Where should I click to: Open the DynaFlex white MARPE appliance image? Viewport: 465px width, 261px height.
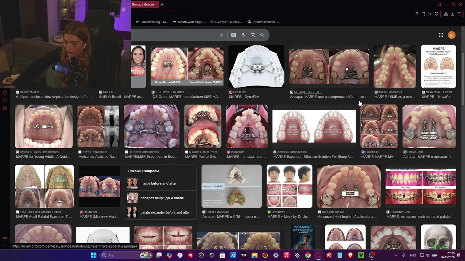coord(256,66)
